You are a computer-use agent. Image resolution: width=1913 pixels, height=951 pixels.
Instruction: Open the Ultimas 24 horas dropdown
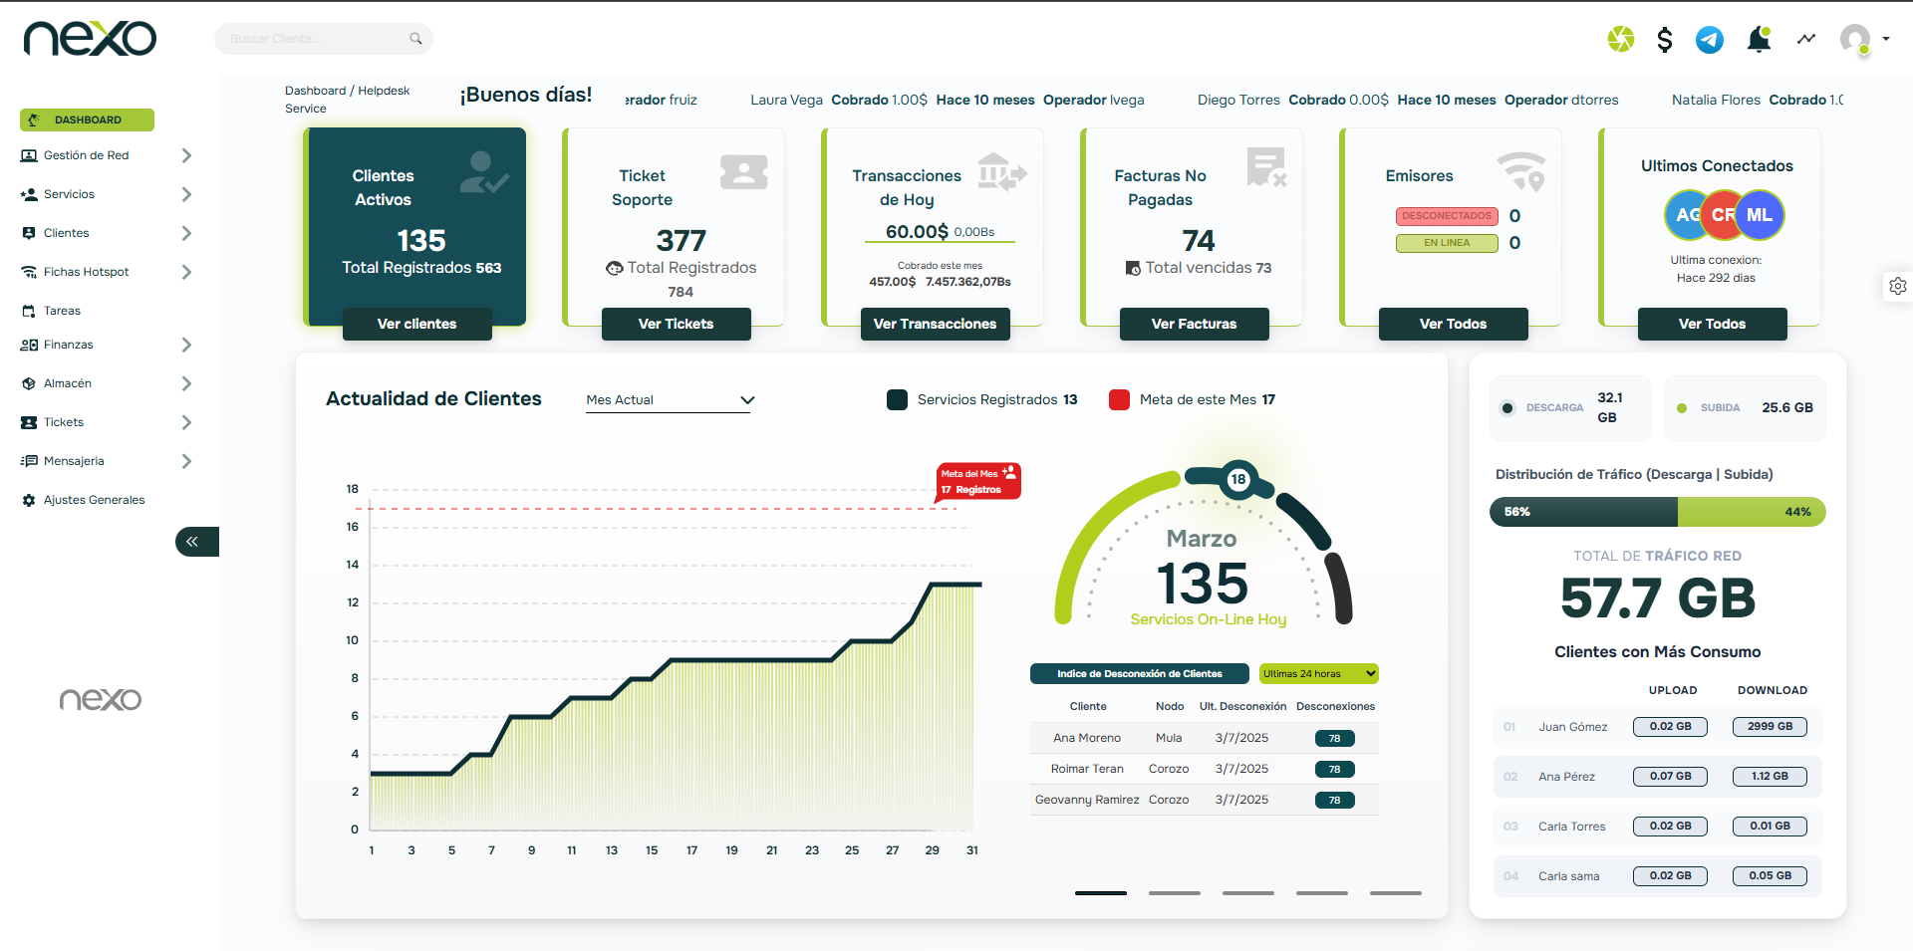click(1317, 673)
